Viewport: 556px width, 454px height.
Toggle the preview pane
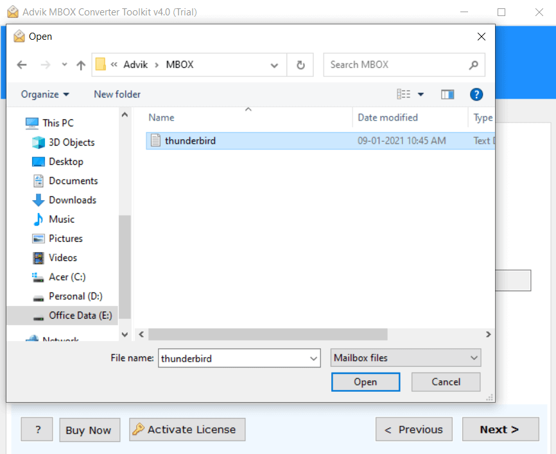click(447, 94)
